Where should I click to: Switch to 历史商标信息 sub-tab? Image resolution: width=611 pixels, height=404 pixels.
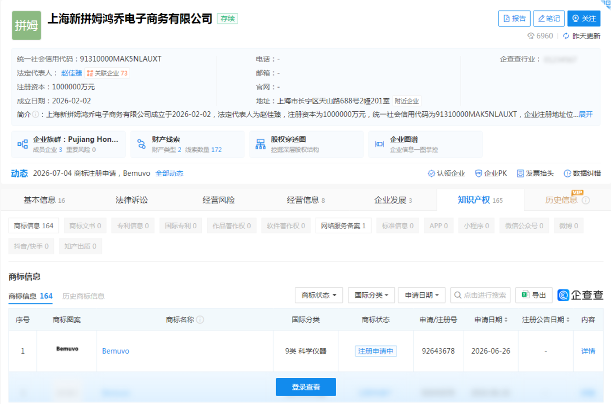point(83,296)
